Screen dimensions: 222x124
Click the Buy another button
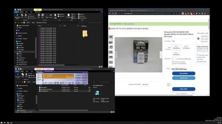tap(183, 73)
